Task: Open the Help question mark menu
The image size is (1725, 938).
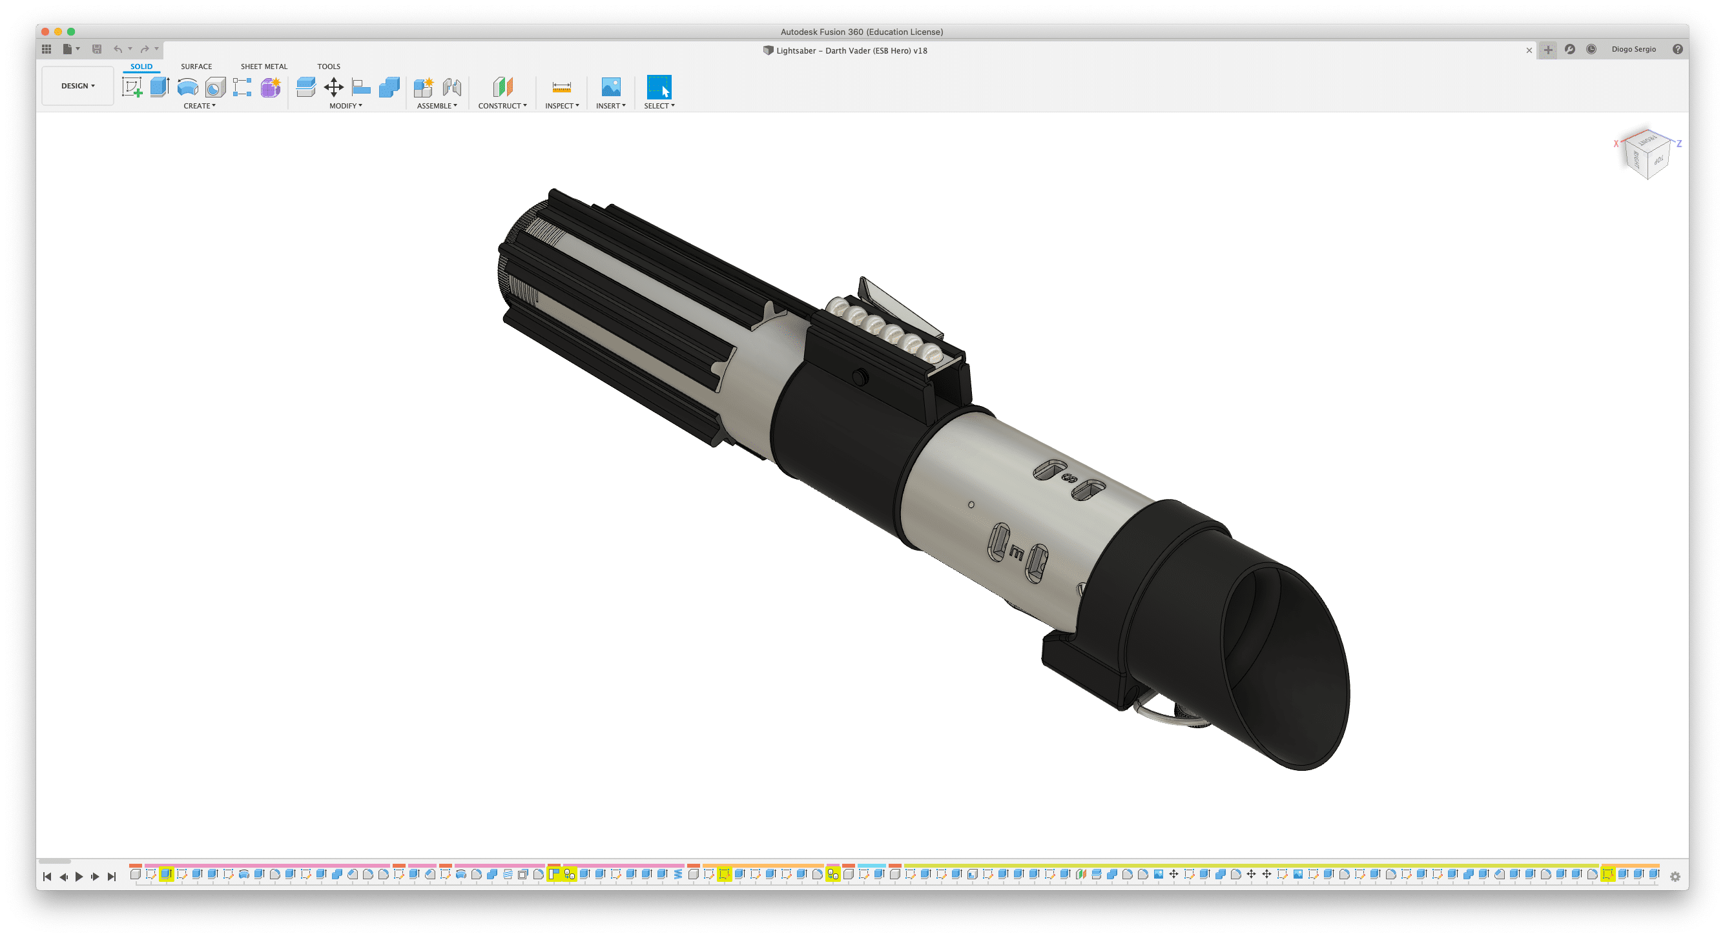Action: coord(1677,49)
